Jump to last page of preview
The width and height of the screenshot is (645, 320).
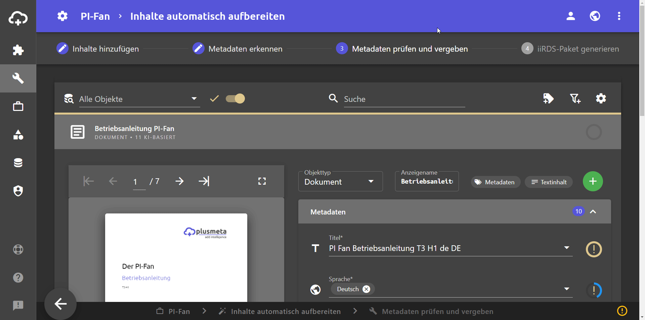[204, 181]
